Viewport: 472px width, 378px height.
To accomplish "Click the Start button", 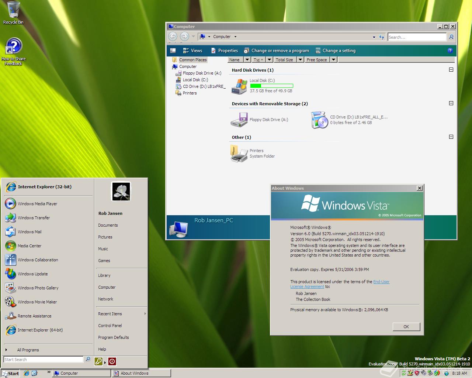I will pos(10,373).
